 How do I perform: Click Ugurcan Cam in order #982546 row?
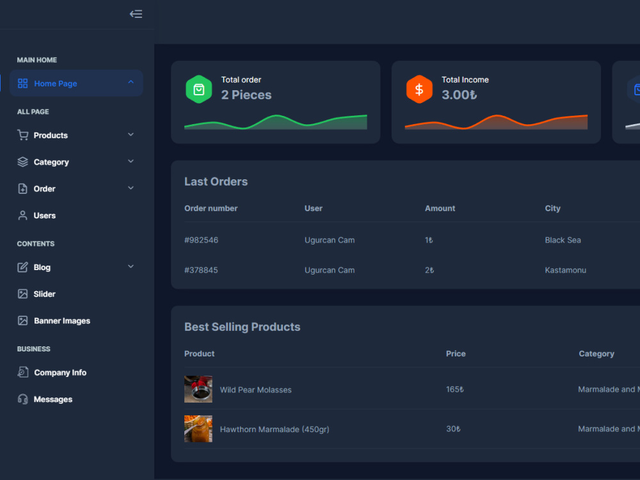click(330, 240)
